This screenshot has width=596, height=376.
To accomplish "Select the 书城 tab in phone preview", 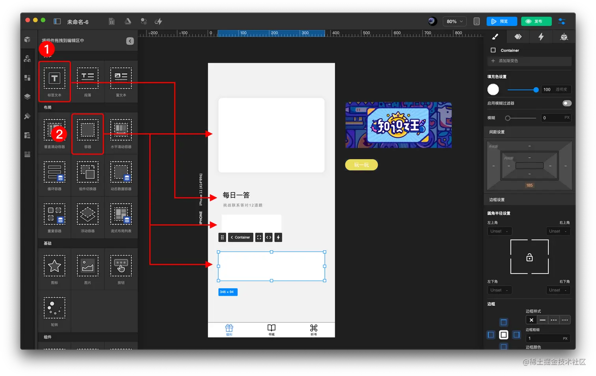I will pos(271,330).
